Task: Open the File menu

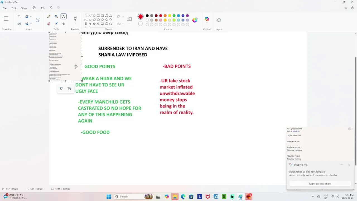Action: [4, 8]
